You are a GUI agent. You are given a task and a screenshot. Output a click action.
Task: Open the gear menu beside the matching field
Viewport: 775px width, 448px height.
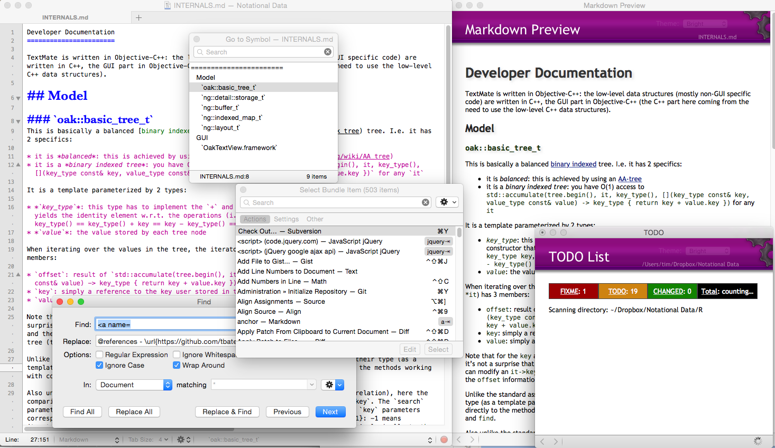[x=332, y=385]
